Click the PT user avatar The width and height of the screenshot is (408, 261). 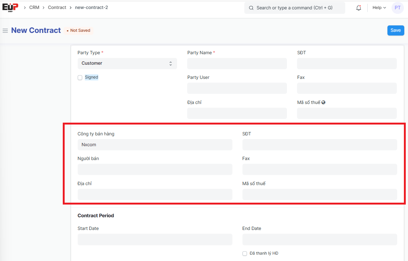coord(398,8)
